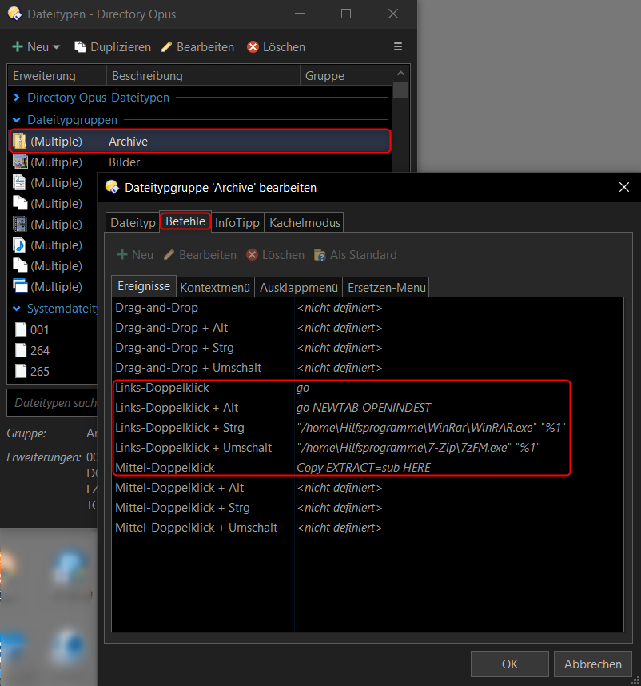The width and height of the screenshot is (641, 686).
Task: Select the Links-Doppelklick + Strg row
Action: click(368, 428)
